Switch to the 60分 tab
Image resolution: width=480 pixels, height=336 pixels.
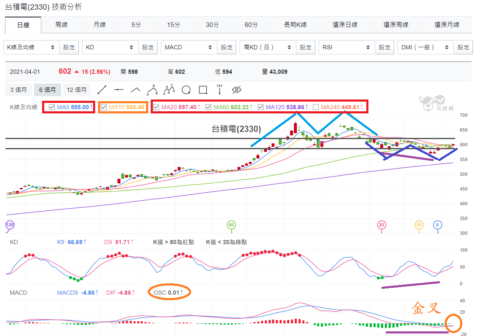(251, 25)
